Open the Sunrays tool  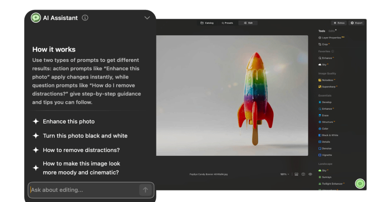325,177
